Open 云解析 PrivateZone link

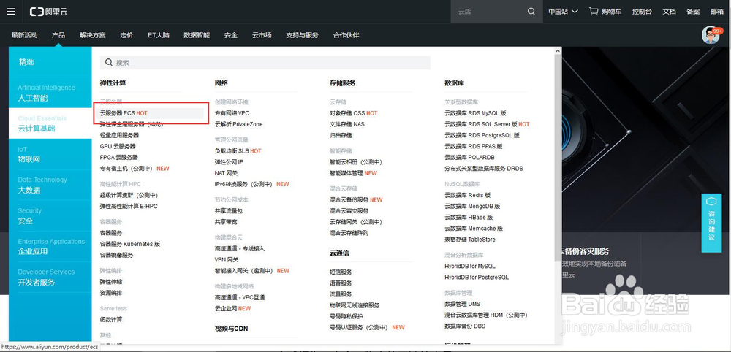(239, 124)
